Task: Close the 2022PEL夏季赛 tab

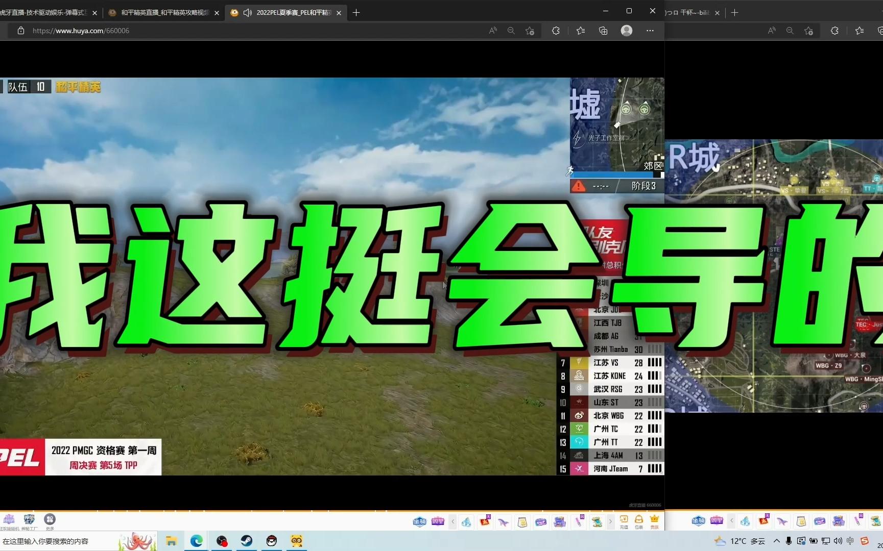Action: tap(339, 13)
